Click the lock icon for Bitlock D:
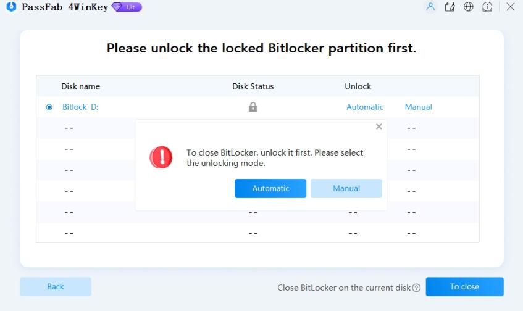This screenshot has width=523, height=311. [x=253, y=107]
